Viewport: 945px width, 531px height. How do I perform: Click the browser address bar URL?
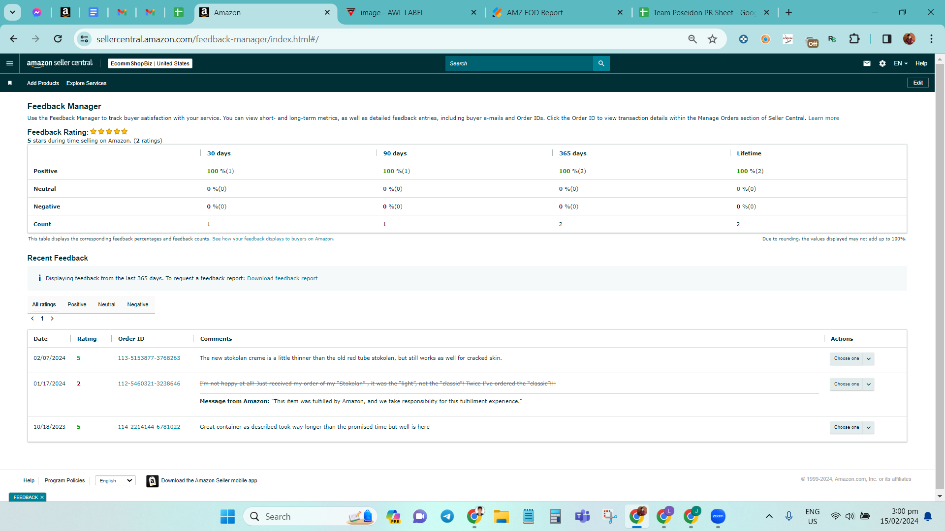[208, 39]
